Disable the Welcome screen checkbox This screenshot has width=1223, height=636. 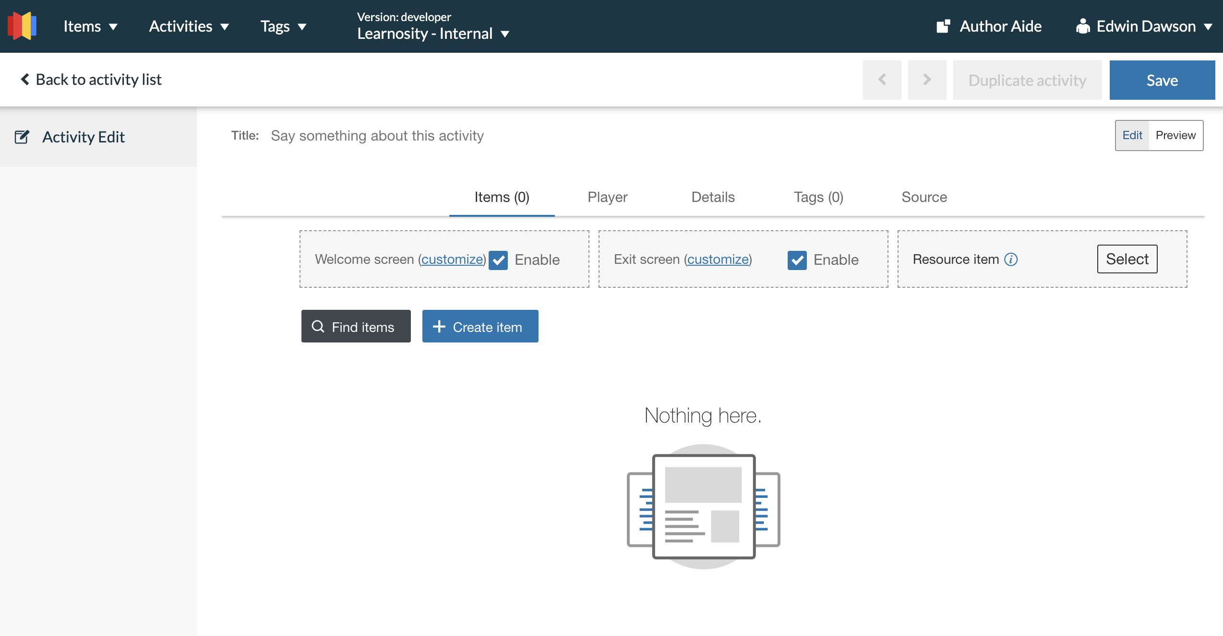pos(498,260)
